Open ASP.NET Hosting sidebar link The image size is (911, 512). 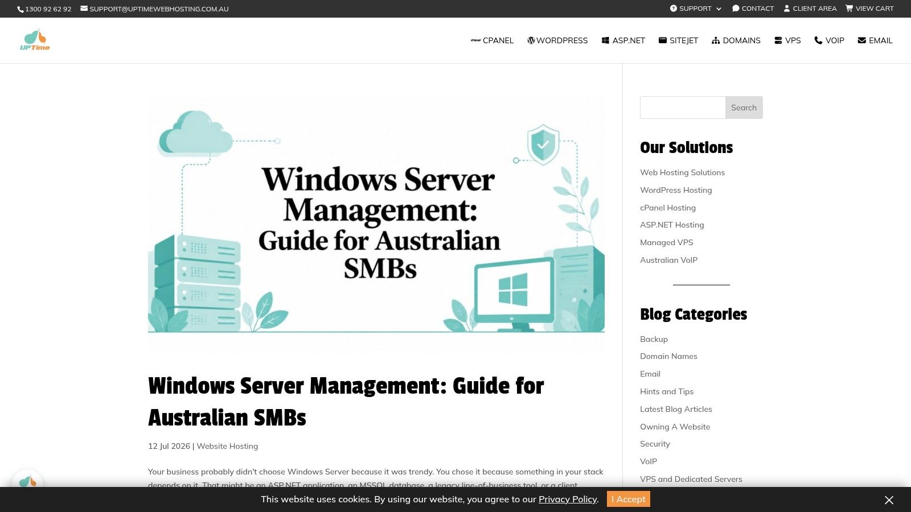(672, 225)
